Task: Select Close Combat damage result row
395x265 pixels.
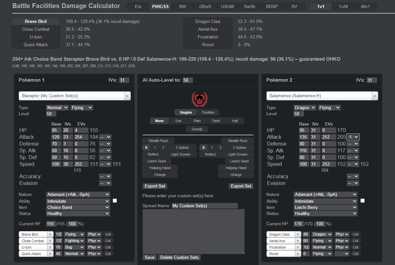Action: pos(36,29)
